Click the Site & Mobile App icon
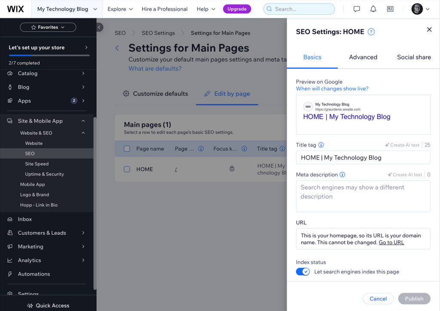This screenshot has height=311, width=440. click(x=10, y=121)
